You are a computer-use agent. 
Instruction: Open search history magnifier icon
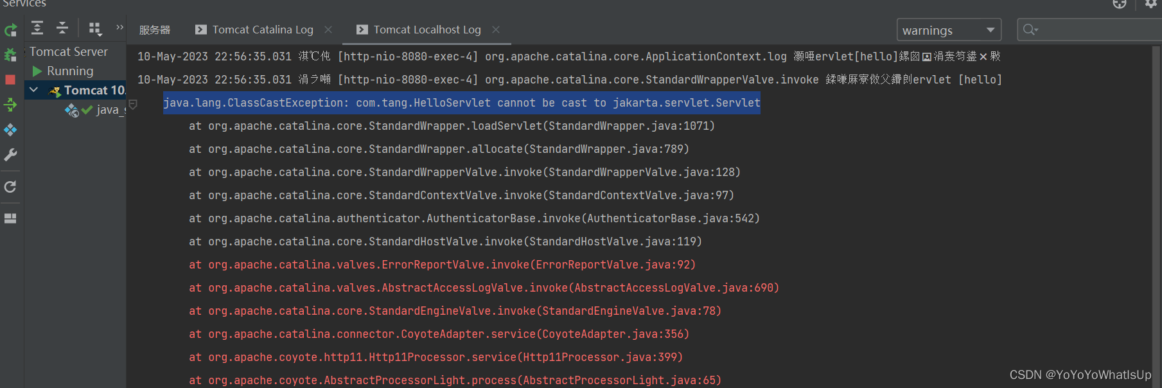click(x=1030, y=30)
